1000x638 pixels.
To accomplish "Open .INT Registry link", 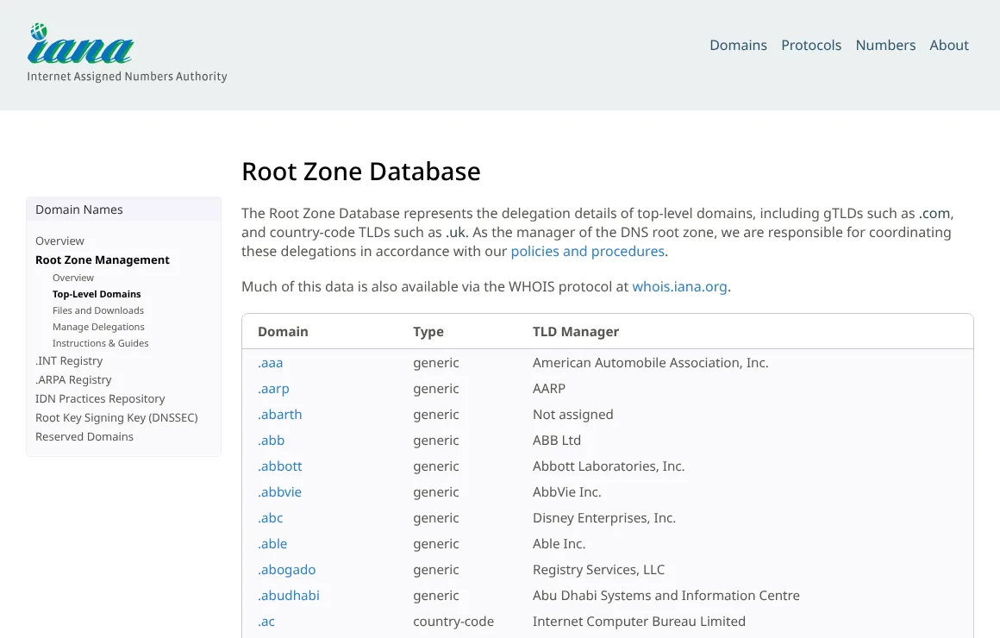I will click(69, 361).
